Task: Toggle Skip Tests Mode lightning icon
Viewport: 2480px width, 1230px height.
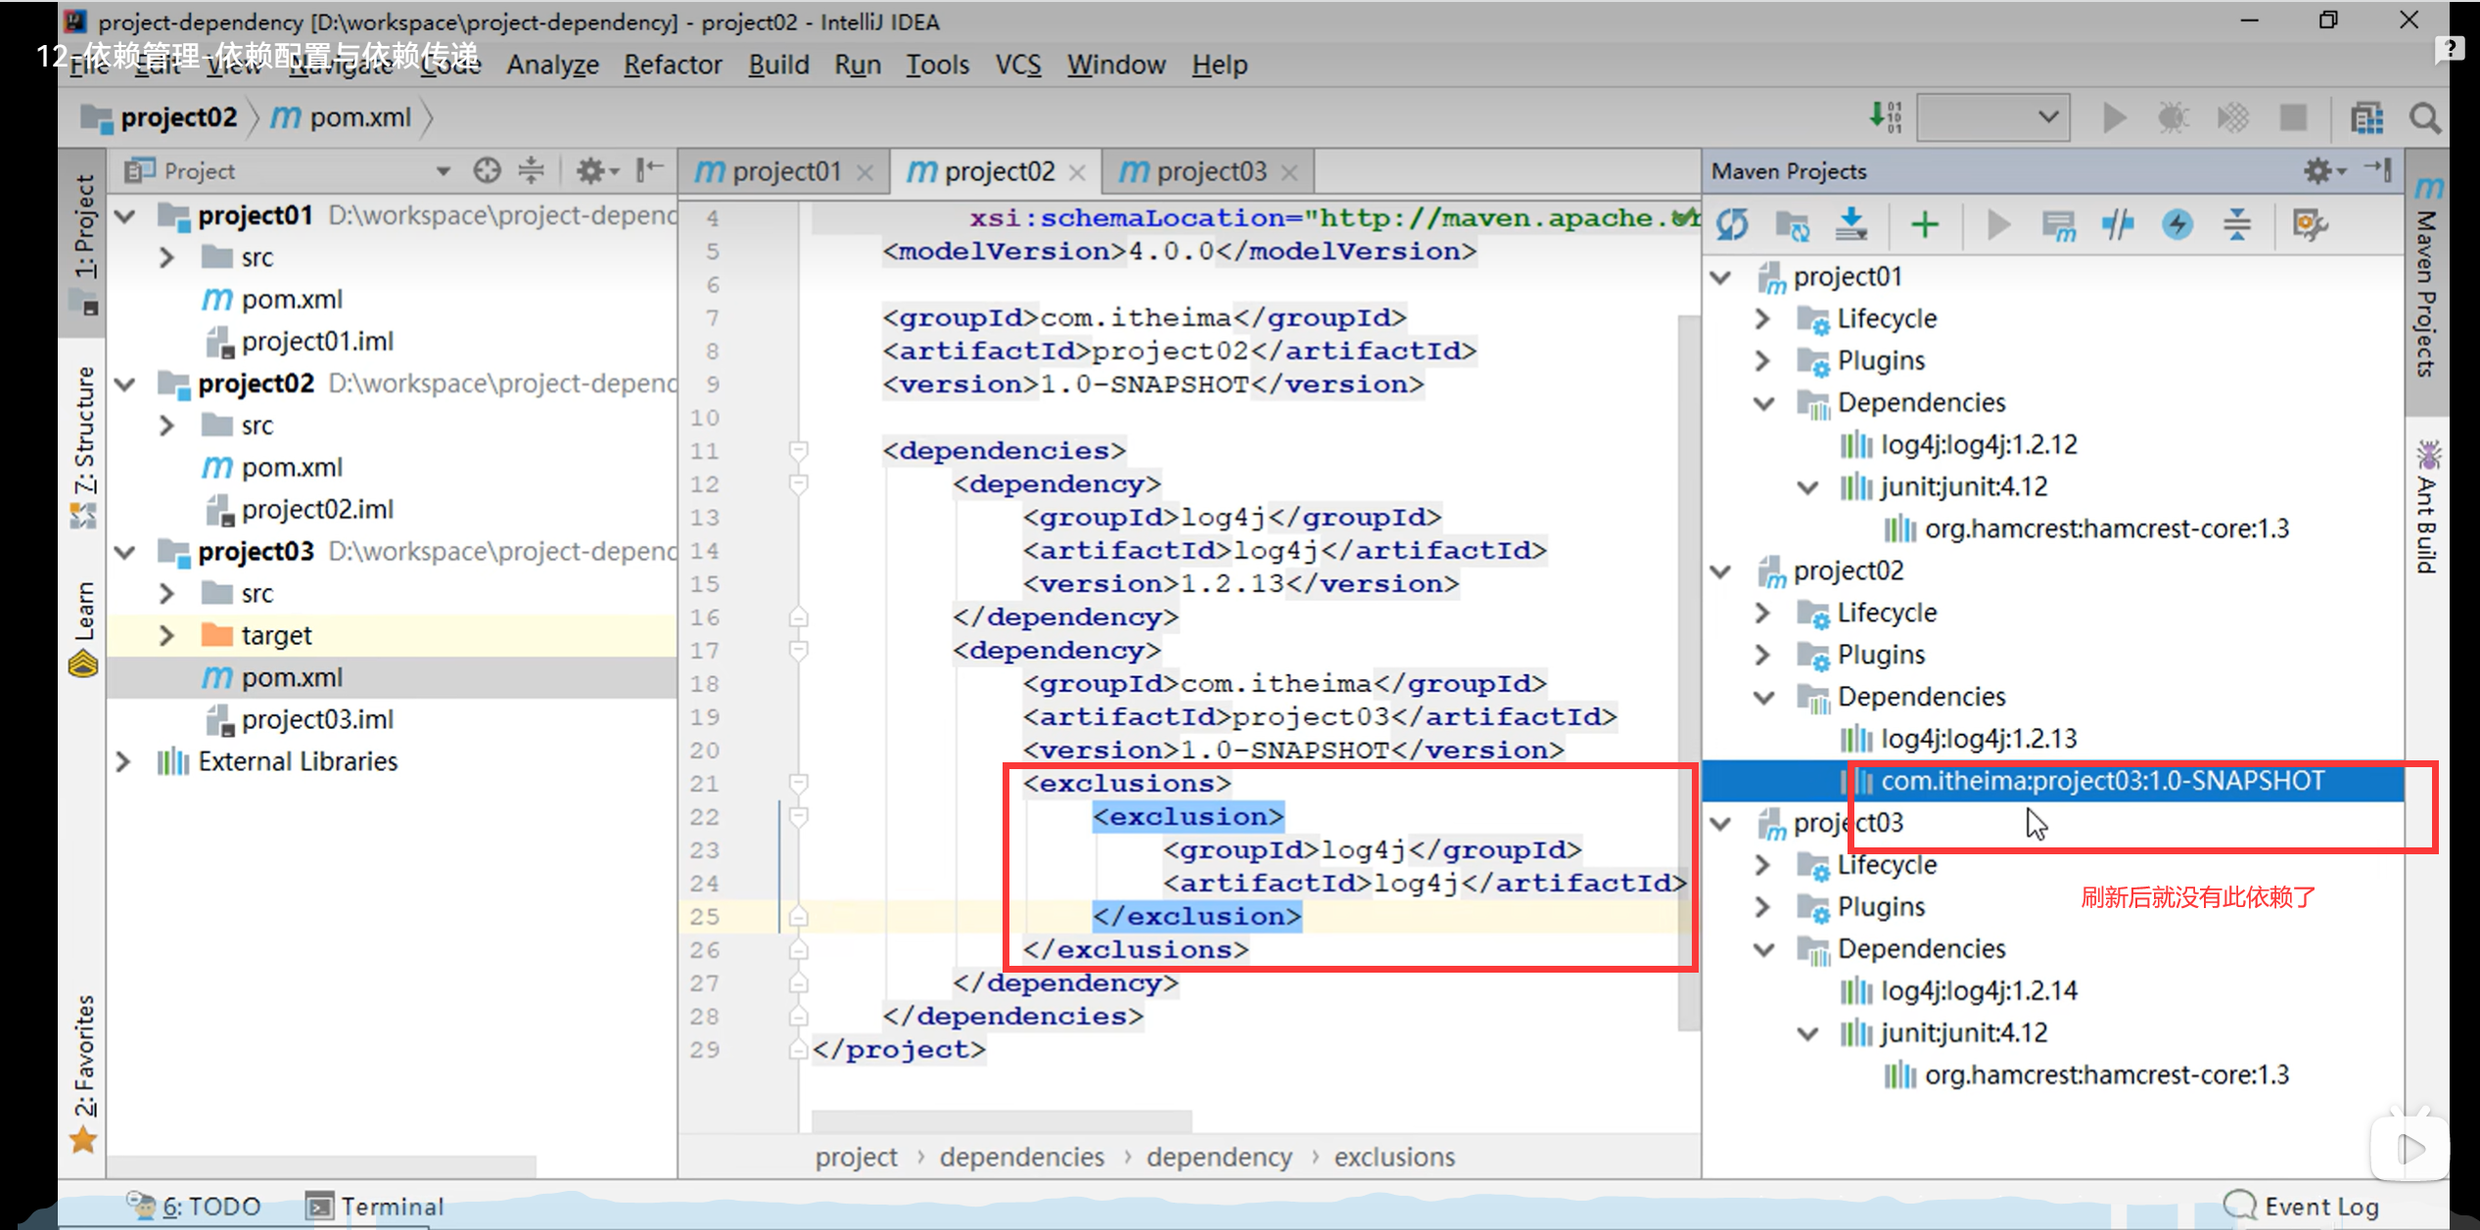Action: 2177,225
